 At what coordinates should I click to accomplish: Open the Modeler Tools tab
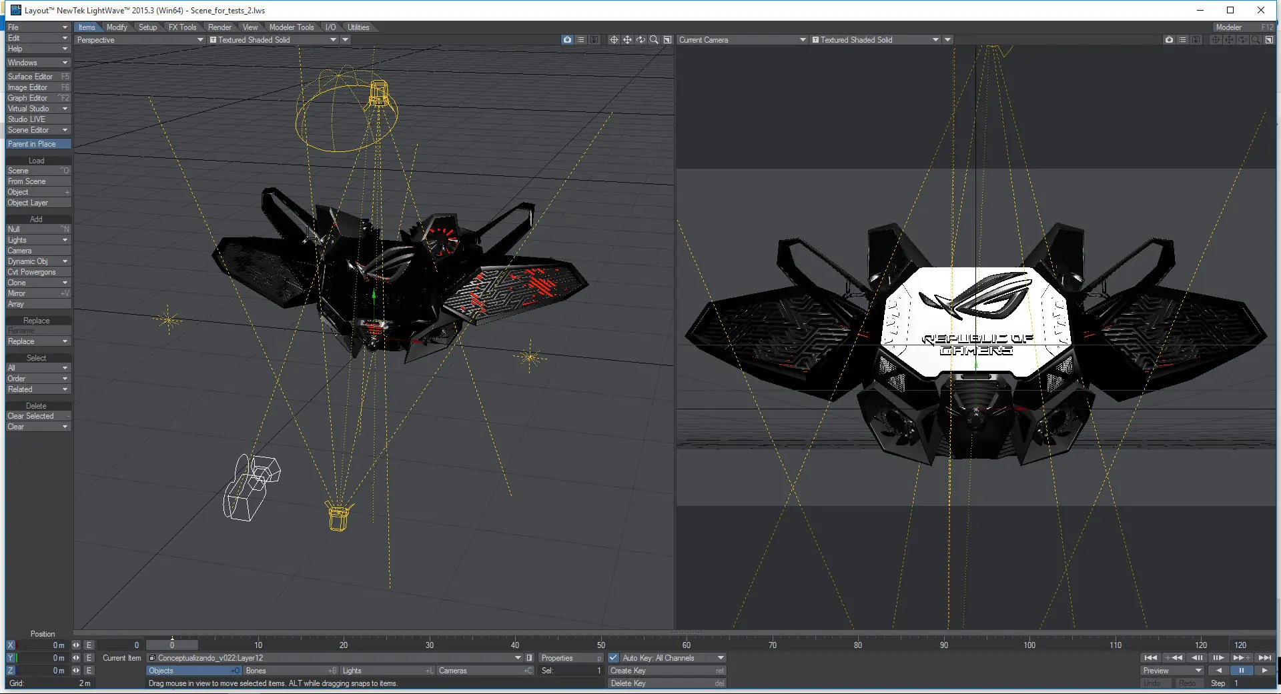point(292,27)
